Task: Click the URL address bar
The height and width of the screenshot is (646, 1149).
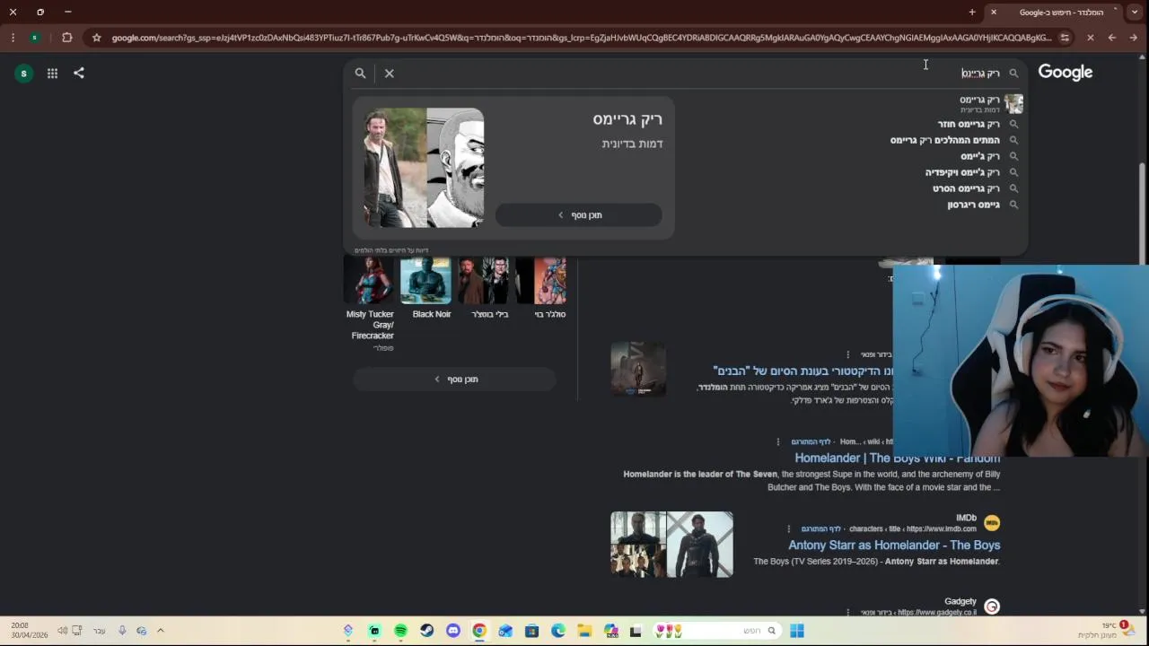Action: [x=582, y=38]
